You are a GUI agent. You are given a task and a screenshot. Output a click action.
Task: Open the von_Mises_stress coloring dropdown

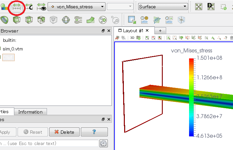pos(77,7)
